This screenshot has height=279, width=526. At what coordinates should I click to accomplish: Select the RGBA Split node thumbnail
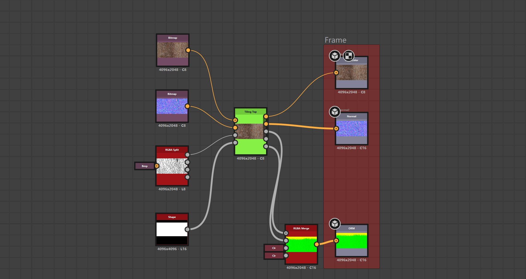(172, 166)
